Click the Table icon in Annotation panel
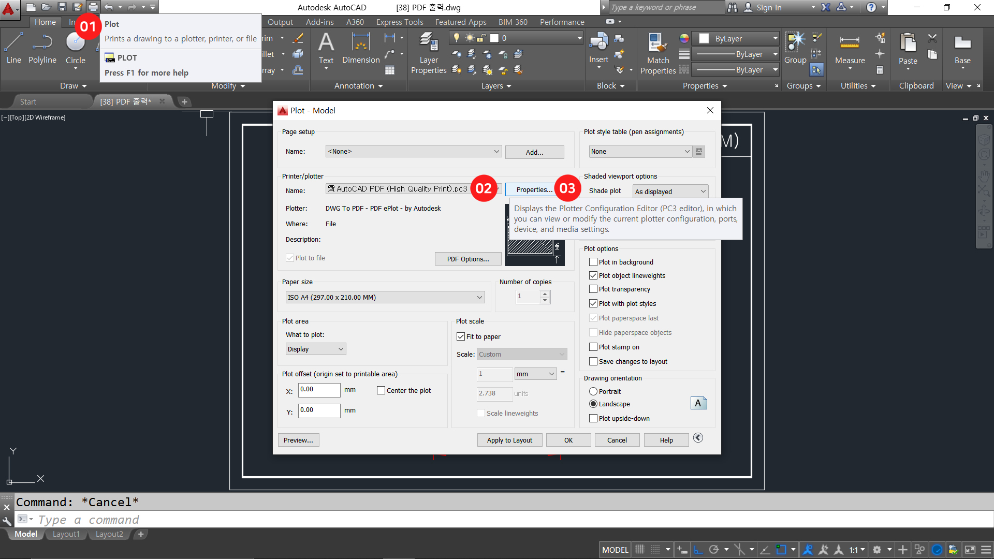Viewport: 994px width, 559px height. pos(390,70)
